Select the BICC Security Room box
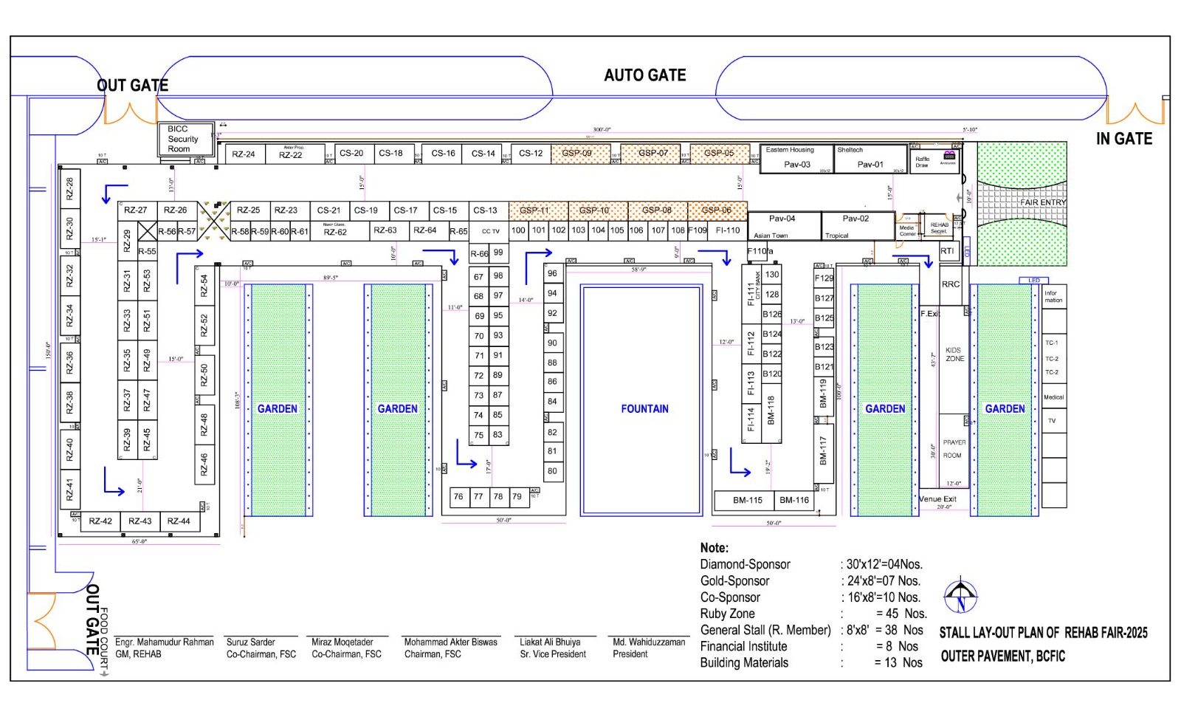 184,139
